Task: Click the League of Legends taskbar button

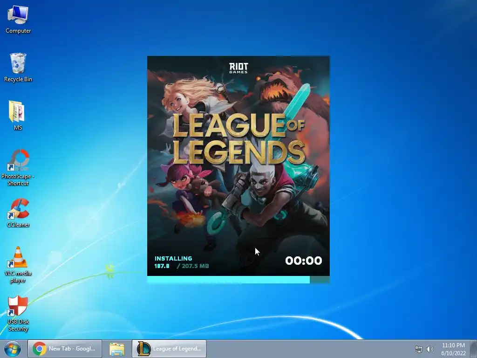Action: pyautogui.click(x=169, y=349)
